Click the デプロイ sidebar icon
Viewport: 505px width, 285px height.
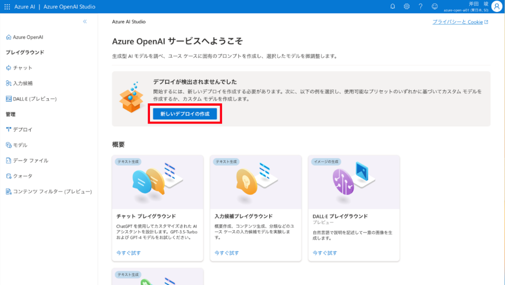click(9, 129)
